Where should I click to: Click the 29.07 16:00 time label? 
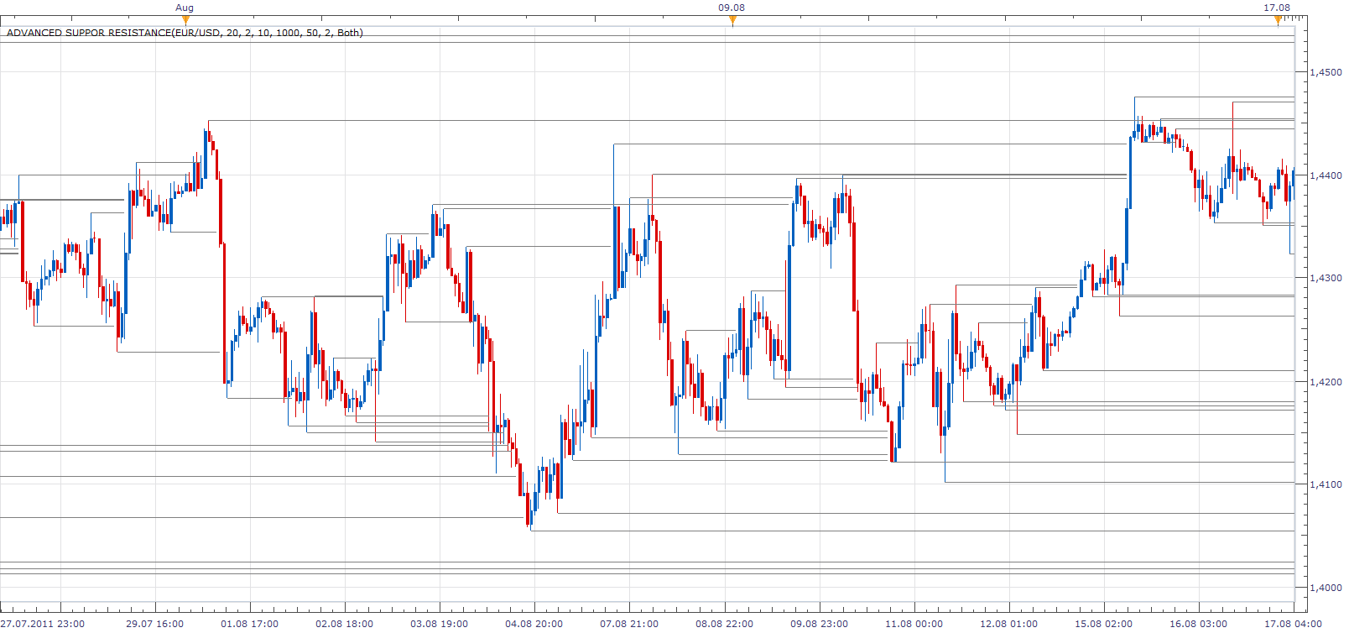click(155, 624)
